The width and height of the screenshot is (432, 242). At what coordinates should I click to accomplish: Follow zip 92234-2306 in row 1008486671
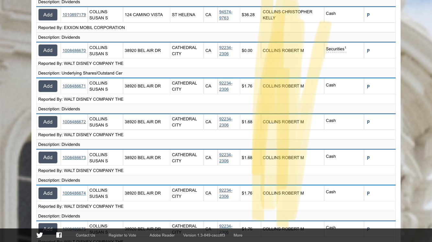coord(226,86)
